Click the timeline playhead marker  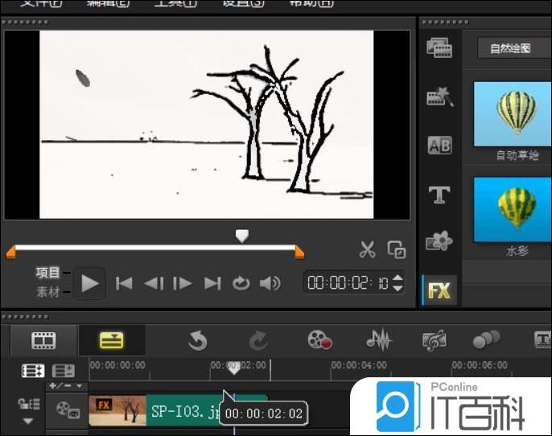233,368
